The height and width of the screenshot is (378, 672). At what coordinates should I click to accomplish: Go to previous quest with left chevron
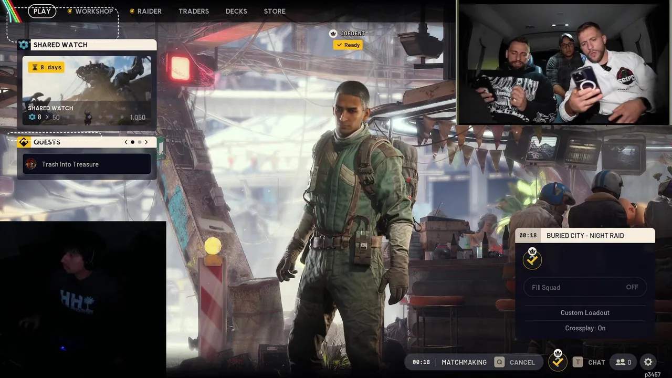coord(126,142)
